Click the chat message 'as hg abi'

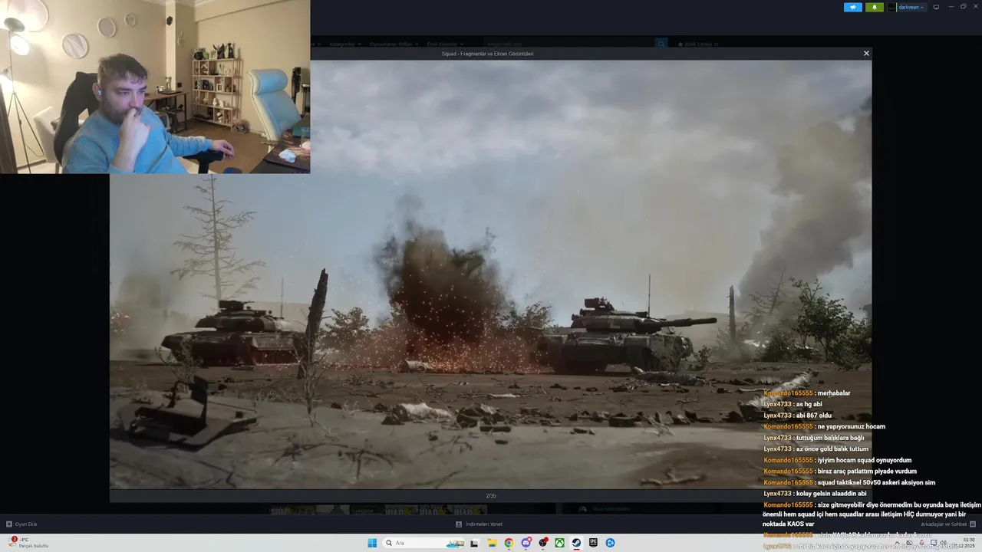coord(809,404)
